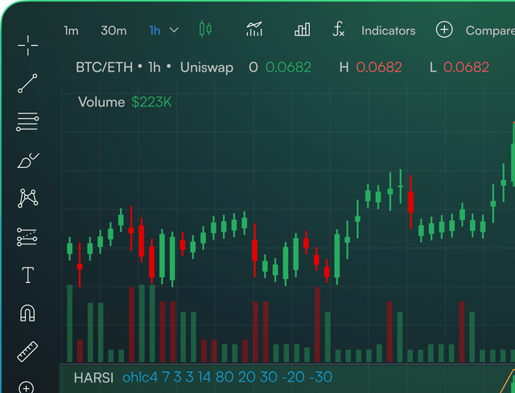This screenshot has height=393, width=515.
Task: Toggle the magnet snap mode
Action: coord(27,313)
